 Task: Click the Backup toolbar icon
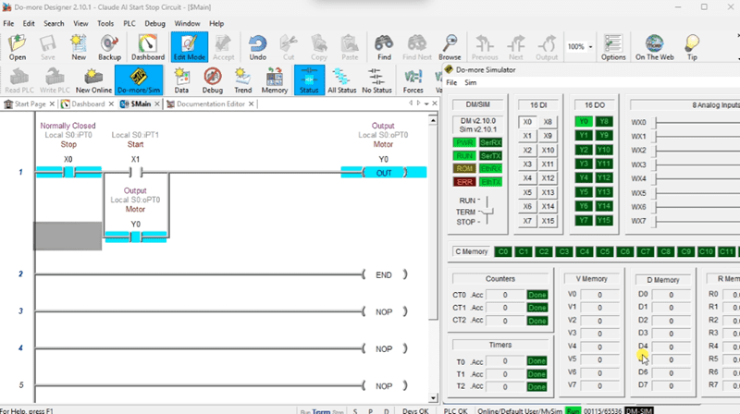tap(108, 46)
